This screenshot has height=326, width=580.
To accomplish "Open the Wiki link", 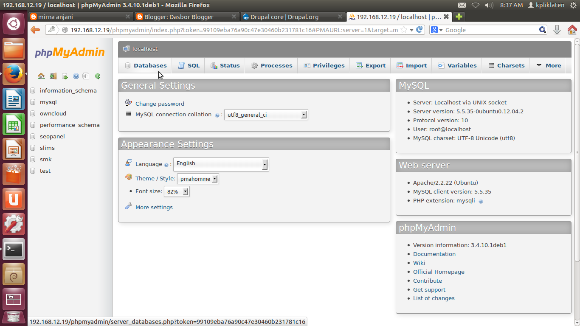I will tap(419, 263).
